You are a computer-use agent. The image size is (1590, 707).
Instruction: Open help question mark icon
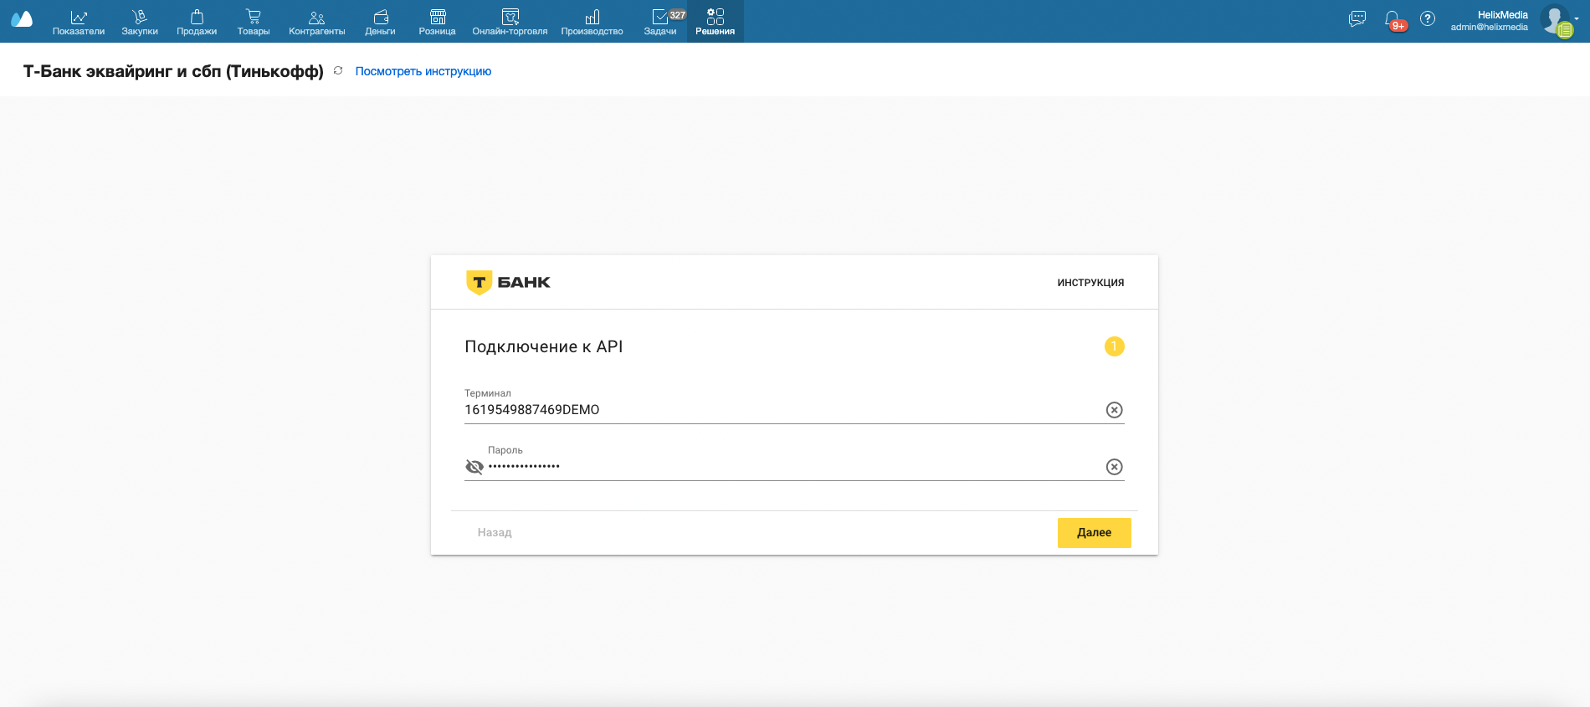pos(1428,18)
